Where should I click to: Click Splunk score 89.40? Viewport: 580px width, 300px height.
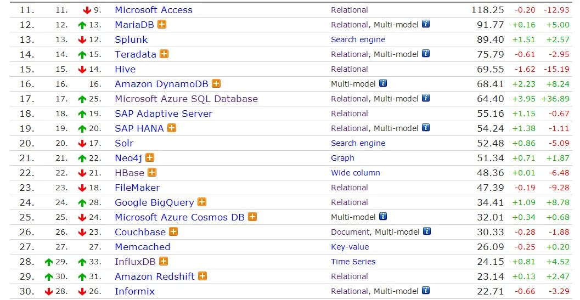coord(491,39)
